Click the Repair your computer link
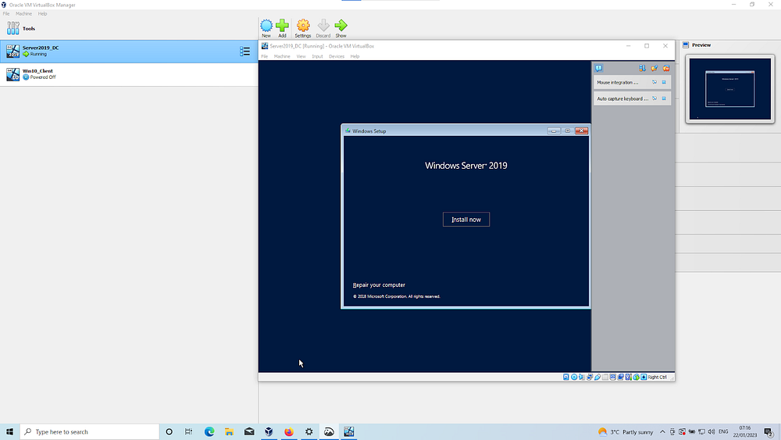Screen dimensions: 781x440 tap(379, 285)
